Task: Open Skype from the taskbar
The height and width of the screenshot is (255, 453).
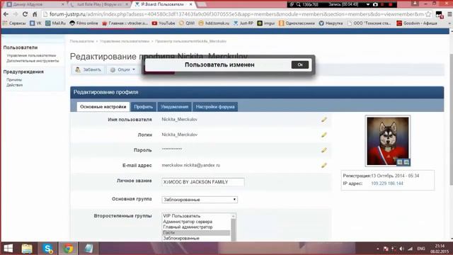Action: pyautogui.click(x=47, y=249)
